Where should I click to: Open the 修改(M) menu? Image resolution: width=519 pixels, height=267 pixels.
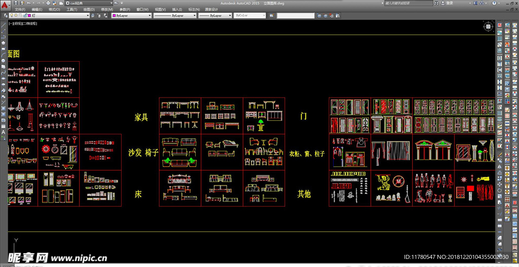(x=107, y=10)
